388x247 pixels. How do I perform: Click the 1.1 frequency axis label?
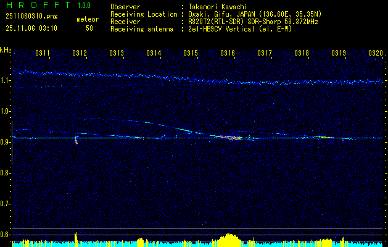(6, 80)
